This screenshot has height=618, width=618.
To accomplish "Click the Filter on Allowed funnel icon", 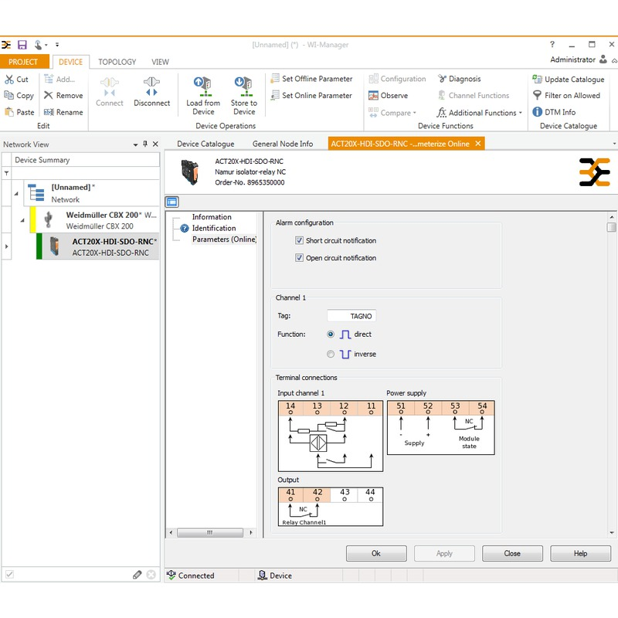I will pos(537,95).
